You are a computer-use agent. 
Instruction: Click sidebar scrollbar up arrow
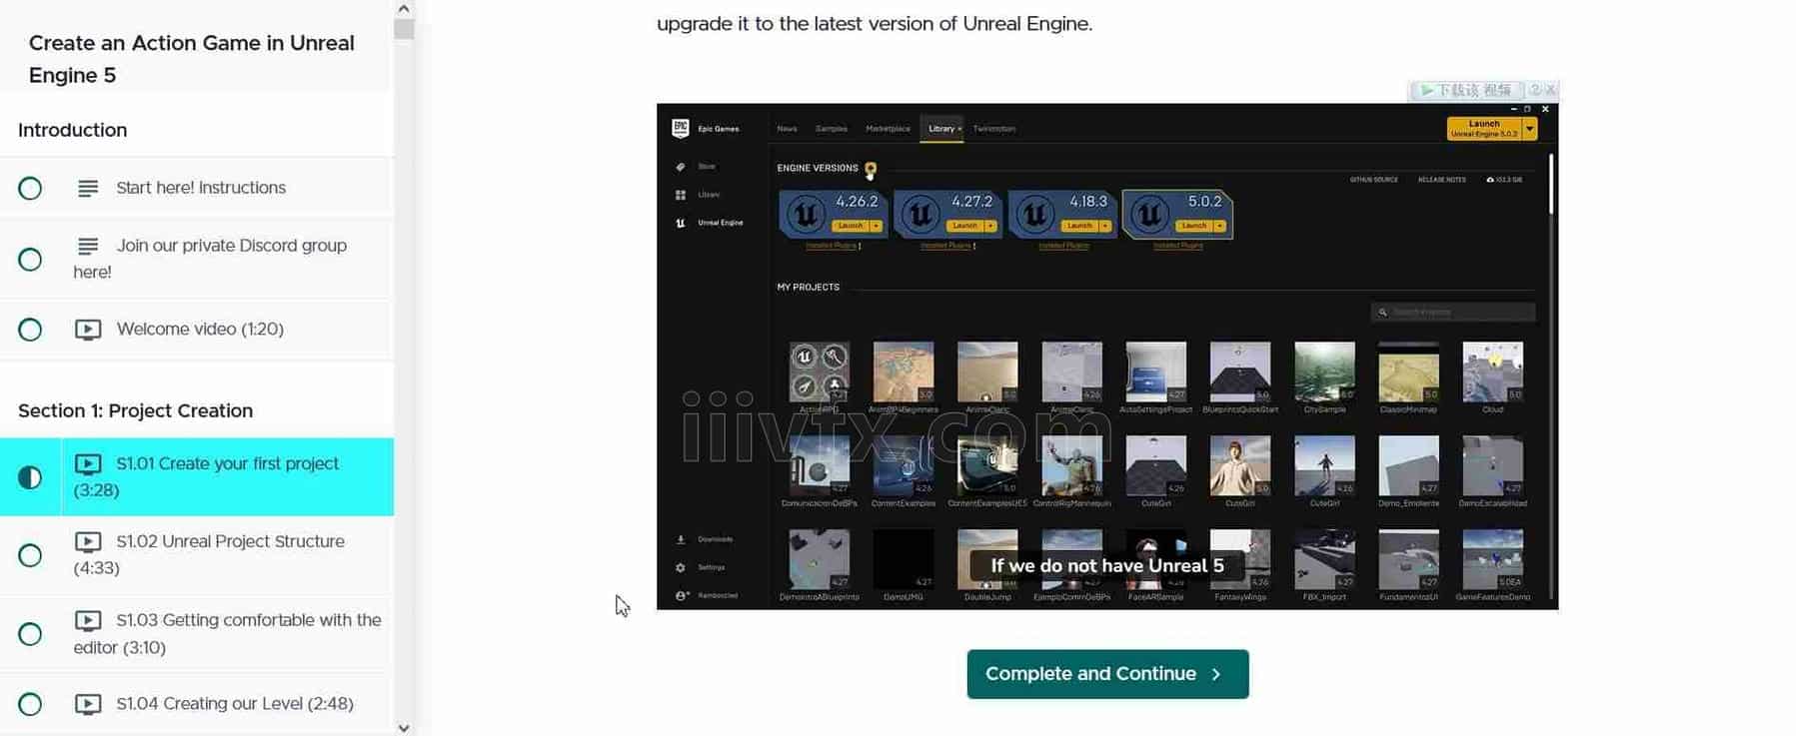[x=404, y=8]
